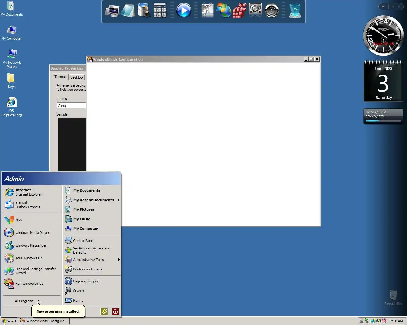Click the chrome power button icon in the dock
Screen dimensions: 407x325
click(272, 10)
